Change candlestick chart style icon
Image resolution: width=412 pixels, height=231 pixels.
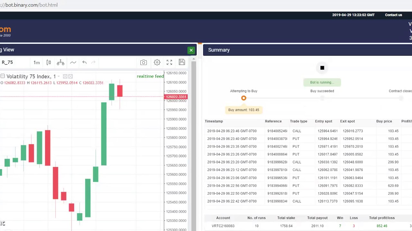point(49,63)
